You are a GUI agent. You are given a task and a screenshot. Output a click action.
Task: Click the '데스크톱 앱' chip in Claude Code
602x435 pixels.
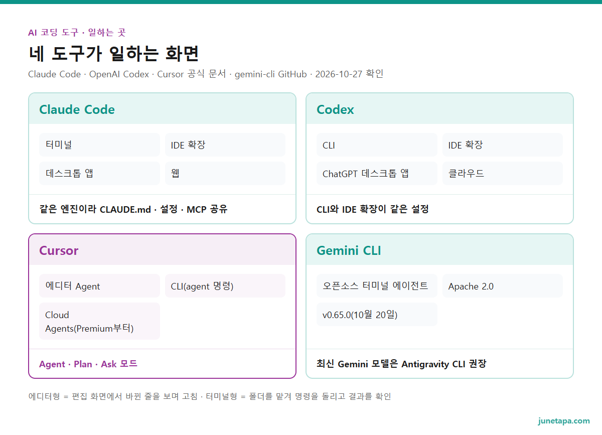click(x=99, y=173)
